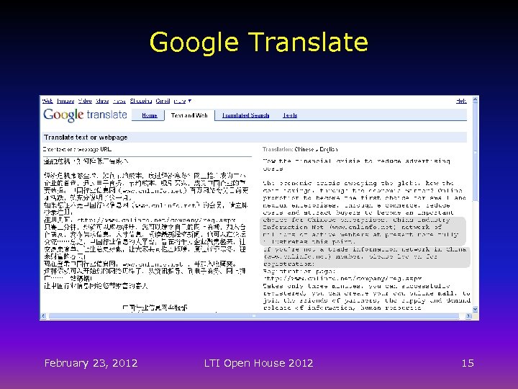Click the 'Google Translate' slide title
The image size is (518, 389).
259,42
